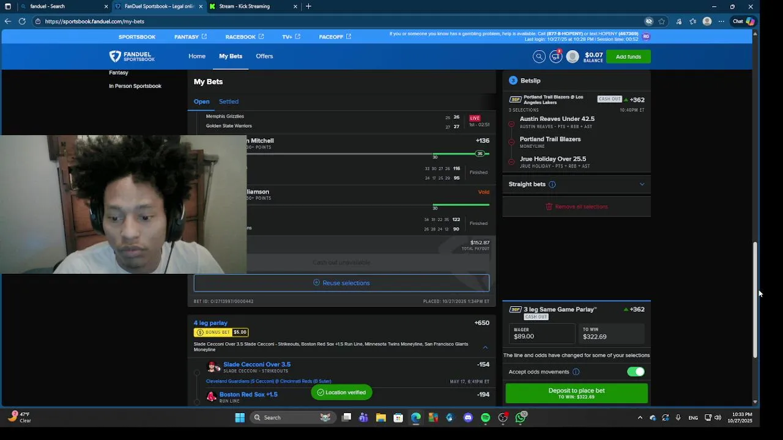Screen dimensions: 783x440
Task: Click the Add funds button
Action: (x=628, y=57)
